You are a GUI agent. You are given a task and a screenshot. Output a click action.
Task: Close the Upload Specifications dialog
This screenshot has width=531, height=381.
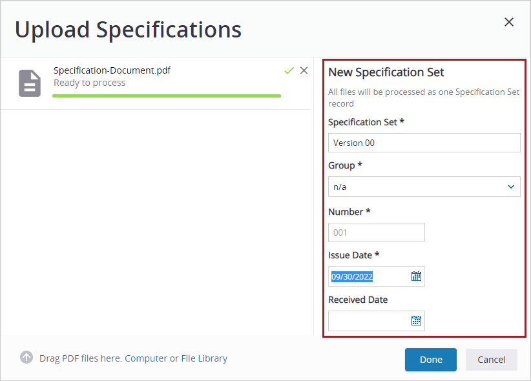pos(508,21)
